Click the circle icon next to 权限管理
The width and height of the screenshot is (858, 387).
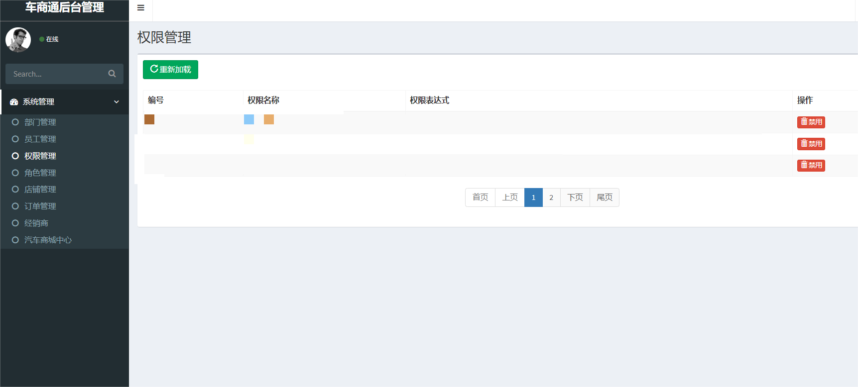pos(15,156)
